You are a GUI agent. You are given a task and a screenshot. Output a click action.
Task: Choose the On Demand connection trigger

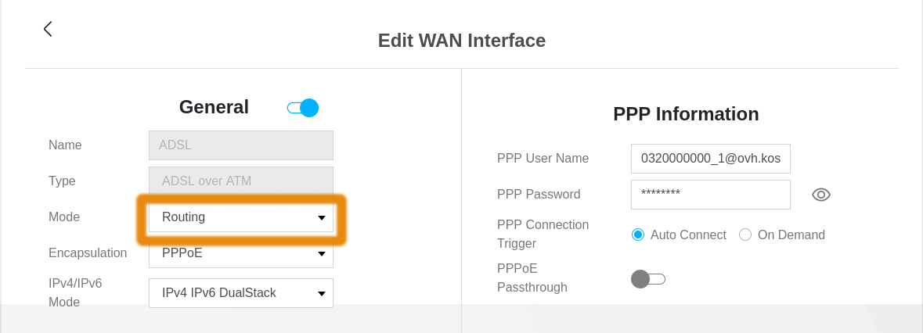click(745, 235)
